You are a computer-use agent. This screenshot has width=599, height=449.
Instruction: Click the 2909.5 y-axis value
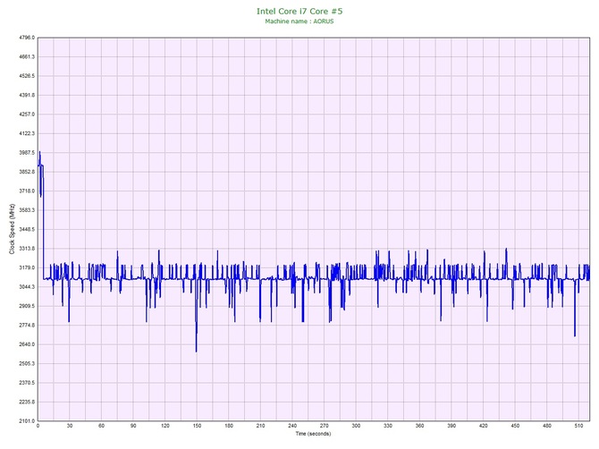(x=27, y=306)
